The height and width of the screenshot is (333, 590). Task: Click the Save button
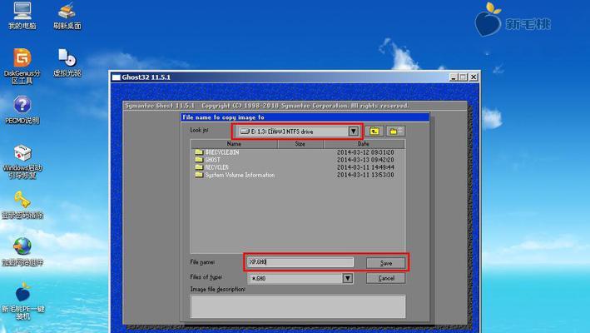pyautogui.click(x=385, y=263)
